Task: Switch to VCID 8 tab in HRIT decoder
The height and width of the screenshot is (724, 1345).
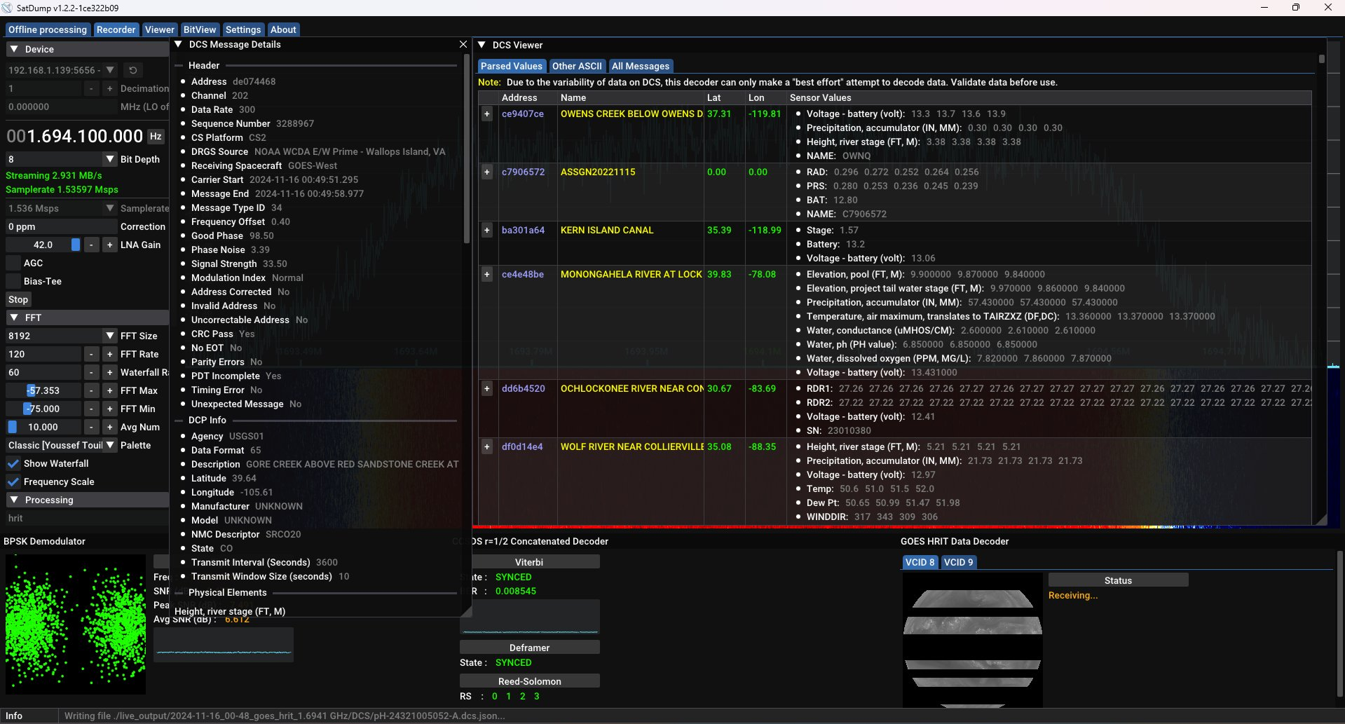Action: [920, 562]
